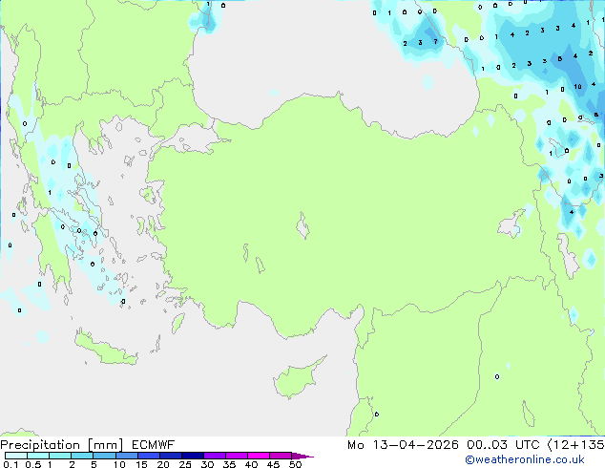Click the '0.5' legend scale label

click(32, 464)
